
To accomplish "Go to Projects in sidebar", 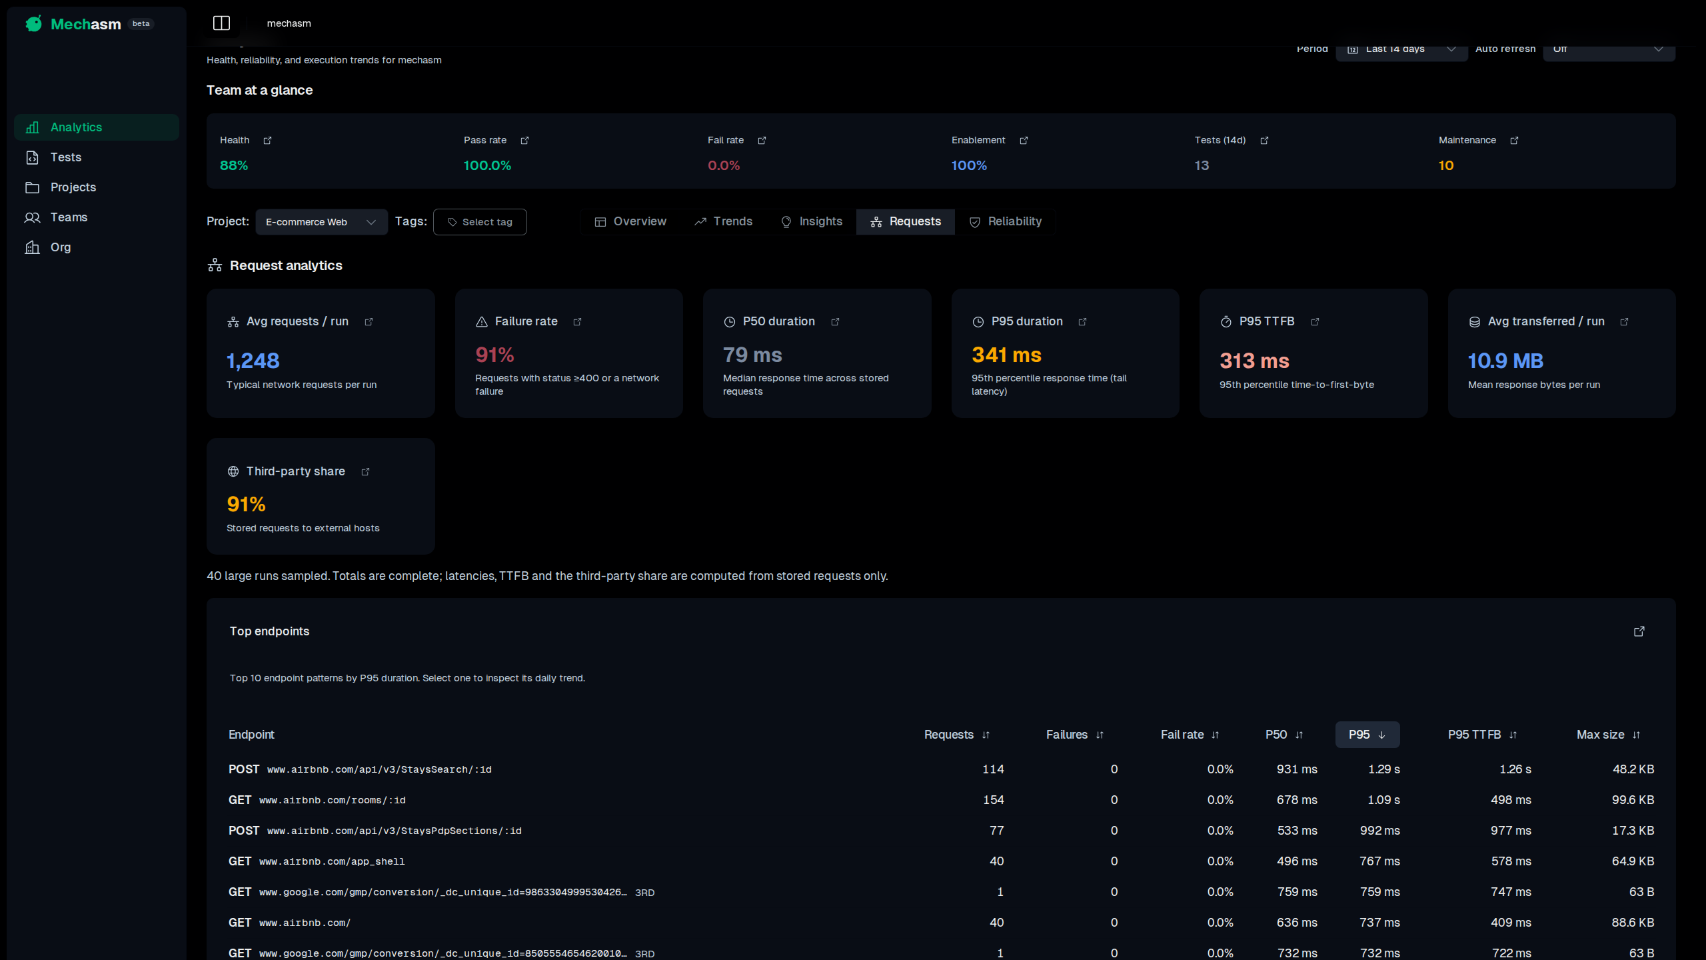I will click(x=97, y=187).
